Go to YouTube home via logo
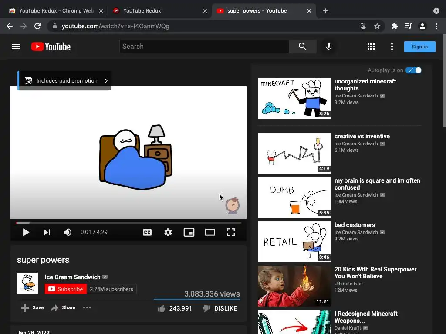The height and width of the screenshot is (334, 446). click(x=51, y=47)
